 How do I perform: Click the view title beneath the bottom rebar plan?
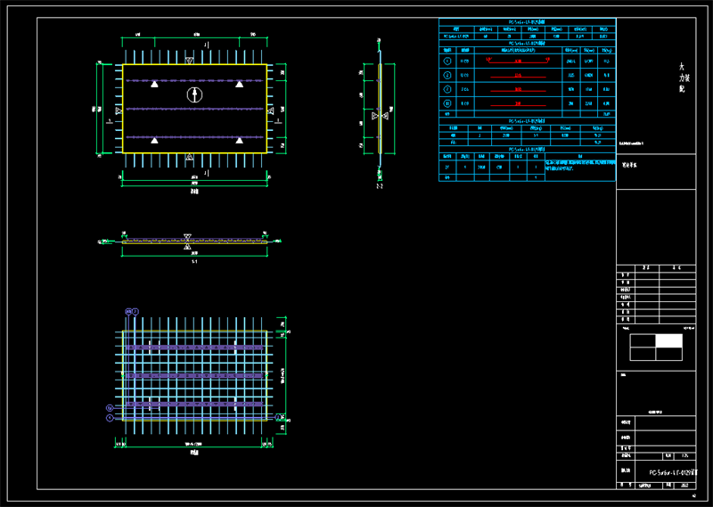click(194, 452)
